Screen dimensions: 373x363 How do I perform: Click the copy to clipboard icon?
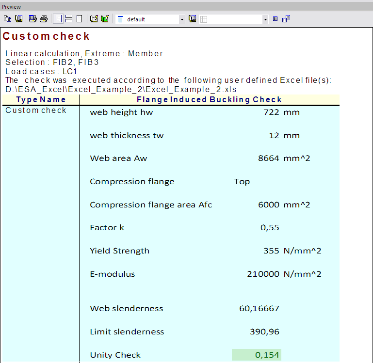point(7,19)
